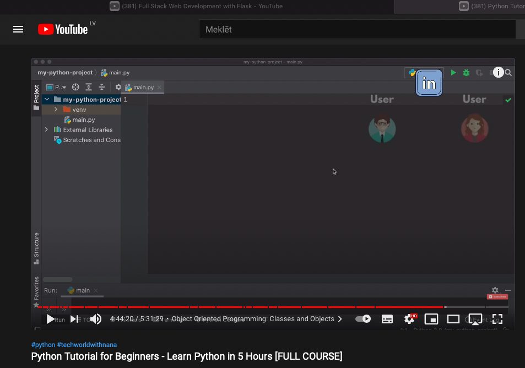Hide the Run panel with minus icon
Viewport: 525px width, 368px height.
tap(508, 290)
